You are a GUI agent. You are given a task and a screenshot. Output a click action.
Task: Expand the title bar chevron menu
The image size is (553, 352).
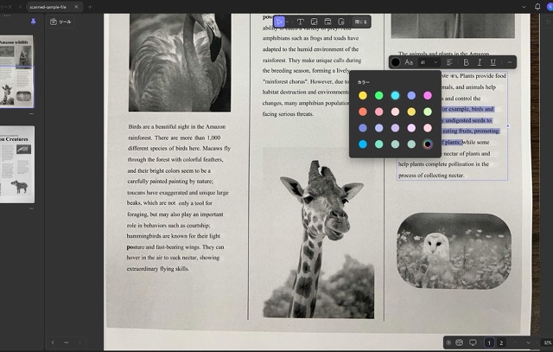click(x=524, y=6)
